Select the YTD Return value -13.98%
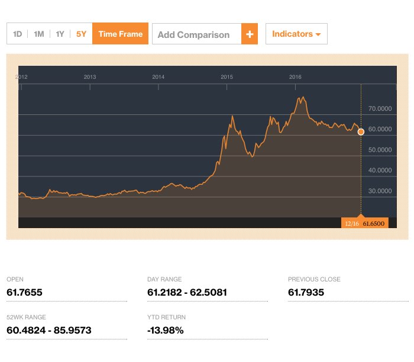The image size is (414, 362). click(x=165, y=330)
